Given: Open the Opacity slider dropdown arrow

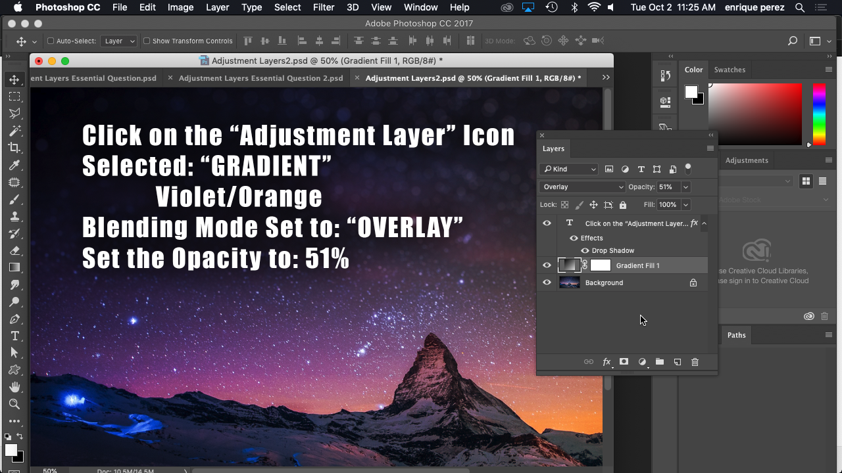Looking at the screenshot, I should [x=685, y=187].
